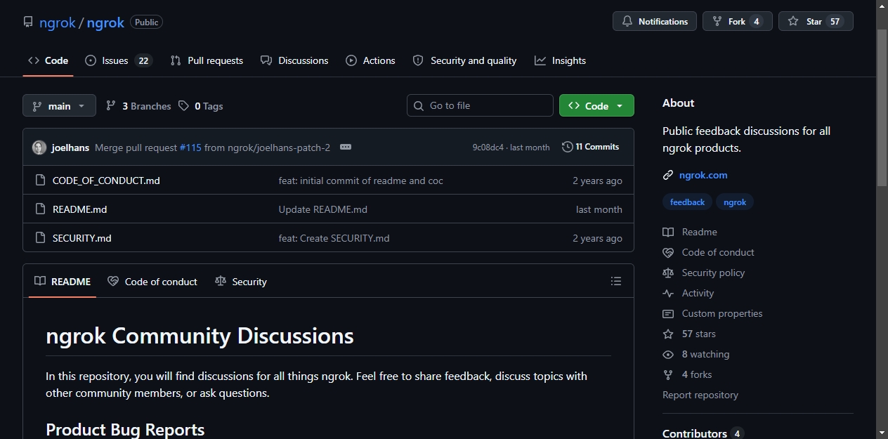Open the README outline list icon
The width and height of the screenshot is (888, 439).
(x=616, y=281)
